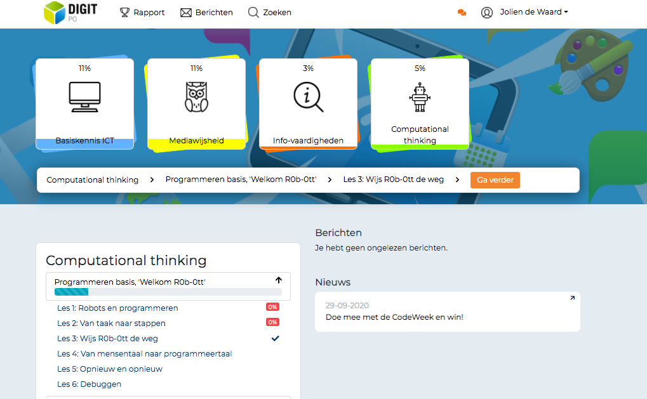Screen dimensions: 647x399
Task: Select the Computational thinking robot icon
Action: pyautogui.click(x=420, y=97)
